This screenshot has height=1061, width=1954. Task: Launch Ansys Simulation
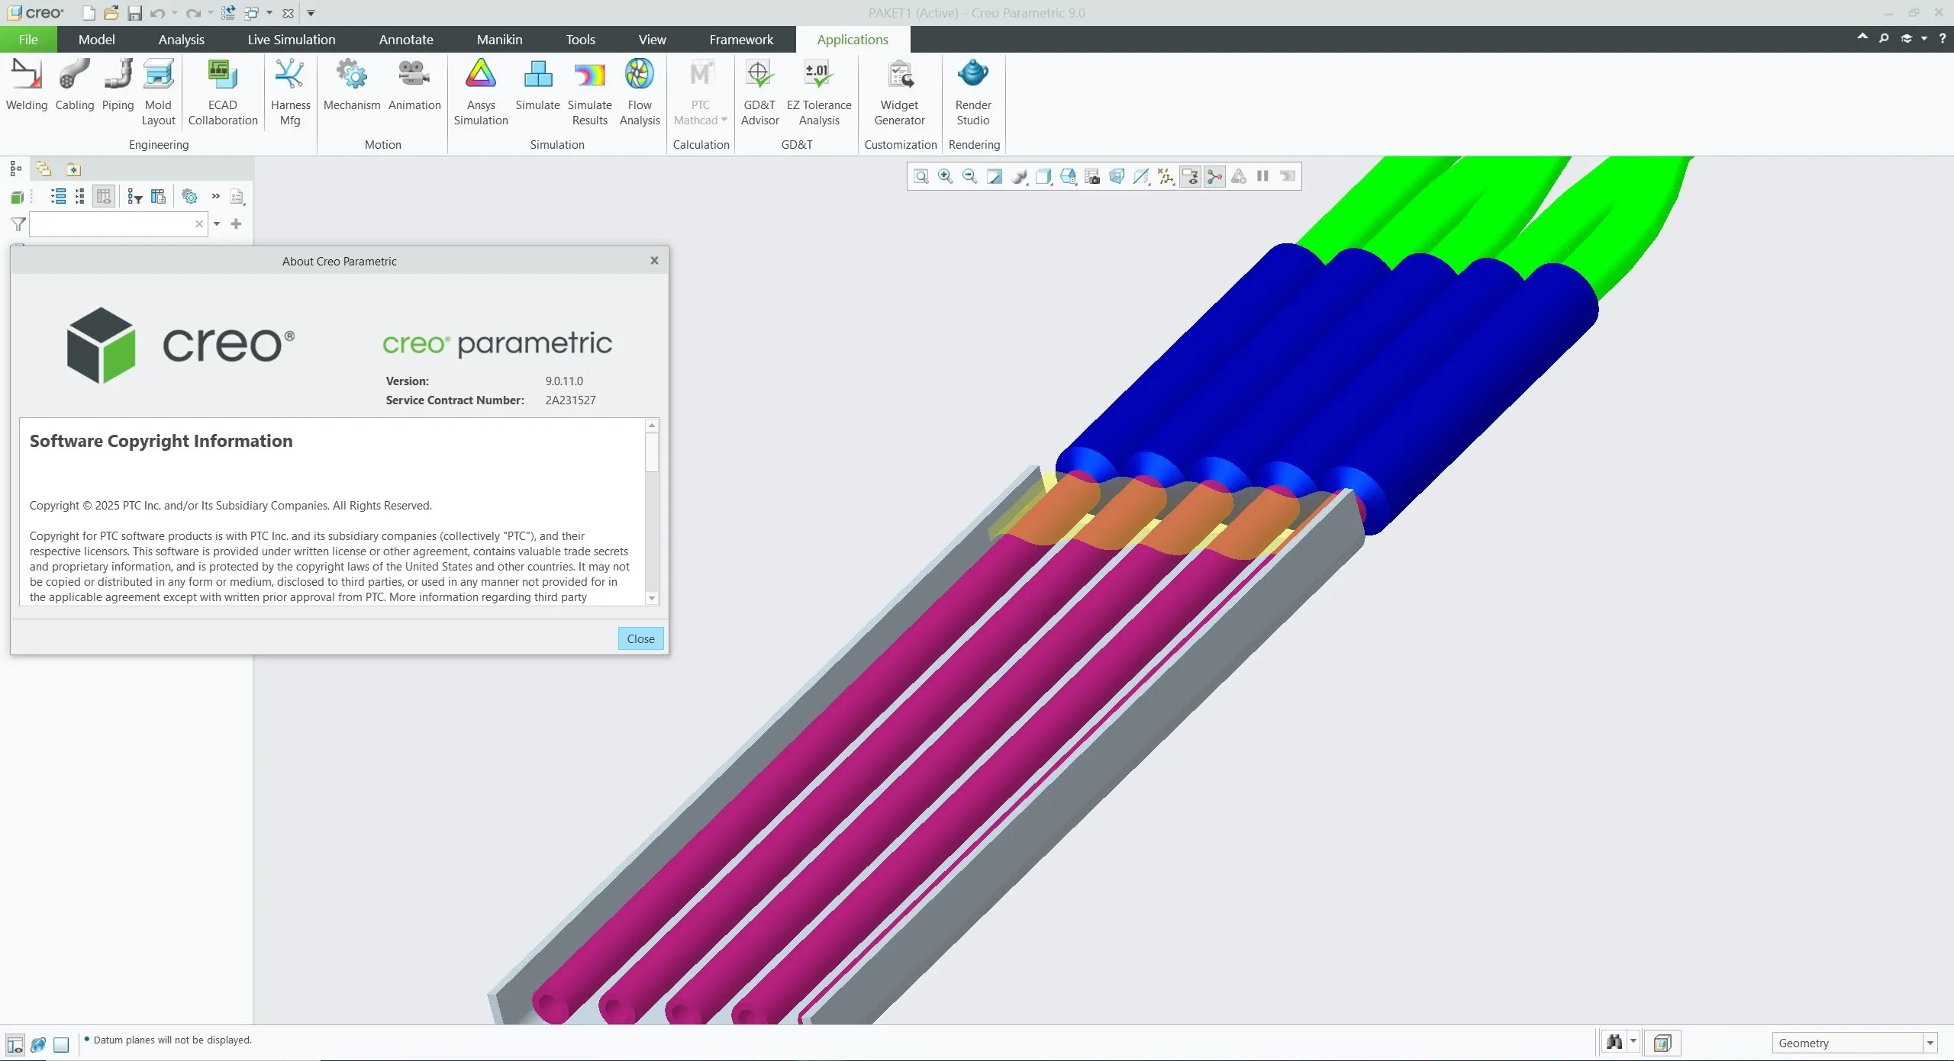[481, 92]
